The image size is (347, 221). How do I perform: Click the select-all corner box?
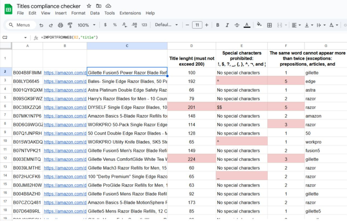pyautogui.click(x=6, y=46)
